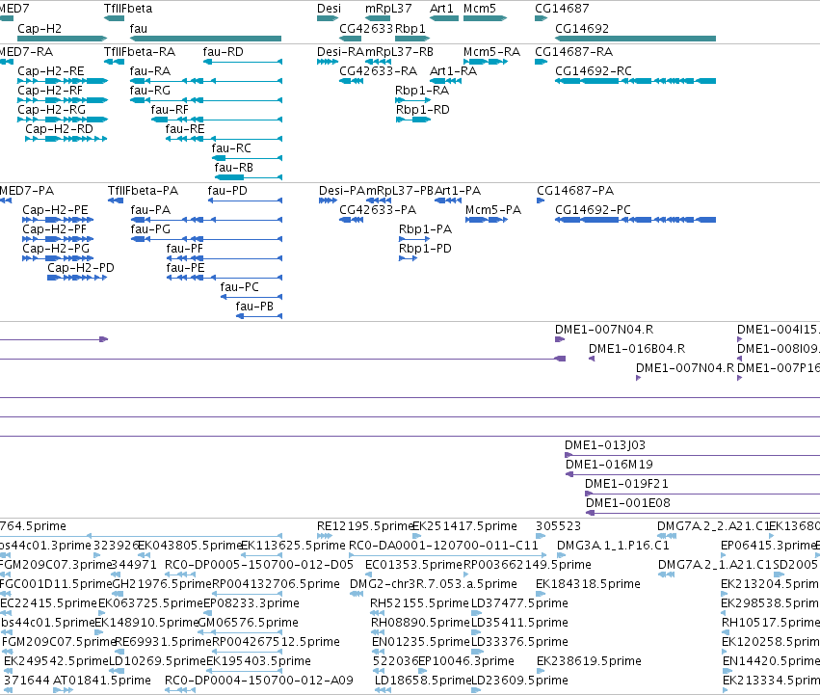The width and height of the screenshot is (820, 695).
Task: Select the Desi gene glyph
Action: coord(328,18)
